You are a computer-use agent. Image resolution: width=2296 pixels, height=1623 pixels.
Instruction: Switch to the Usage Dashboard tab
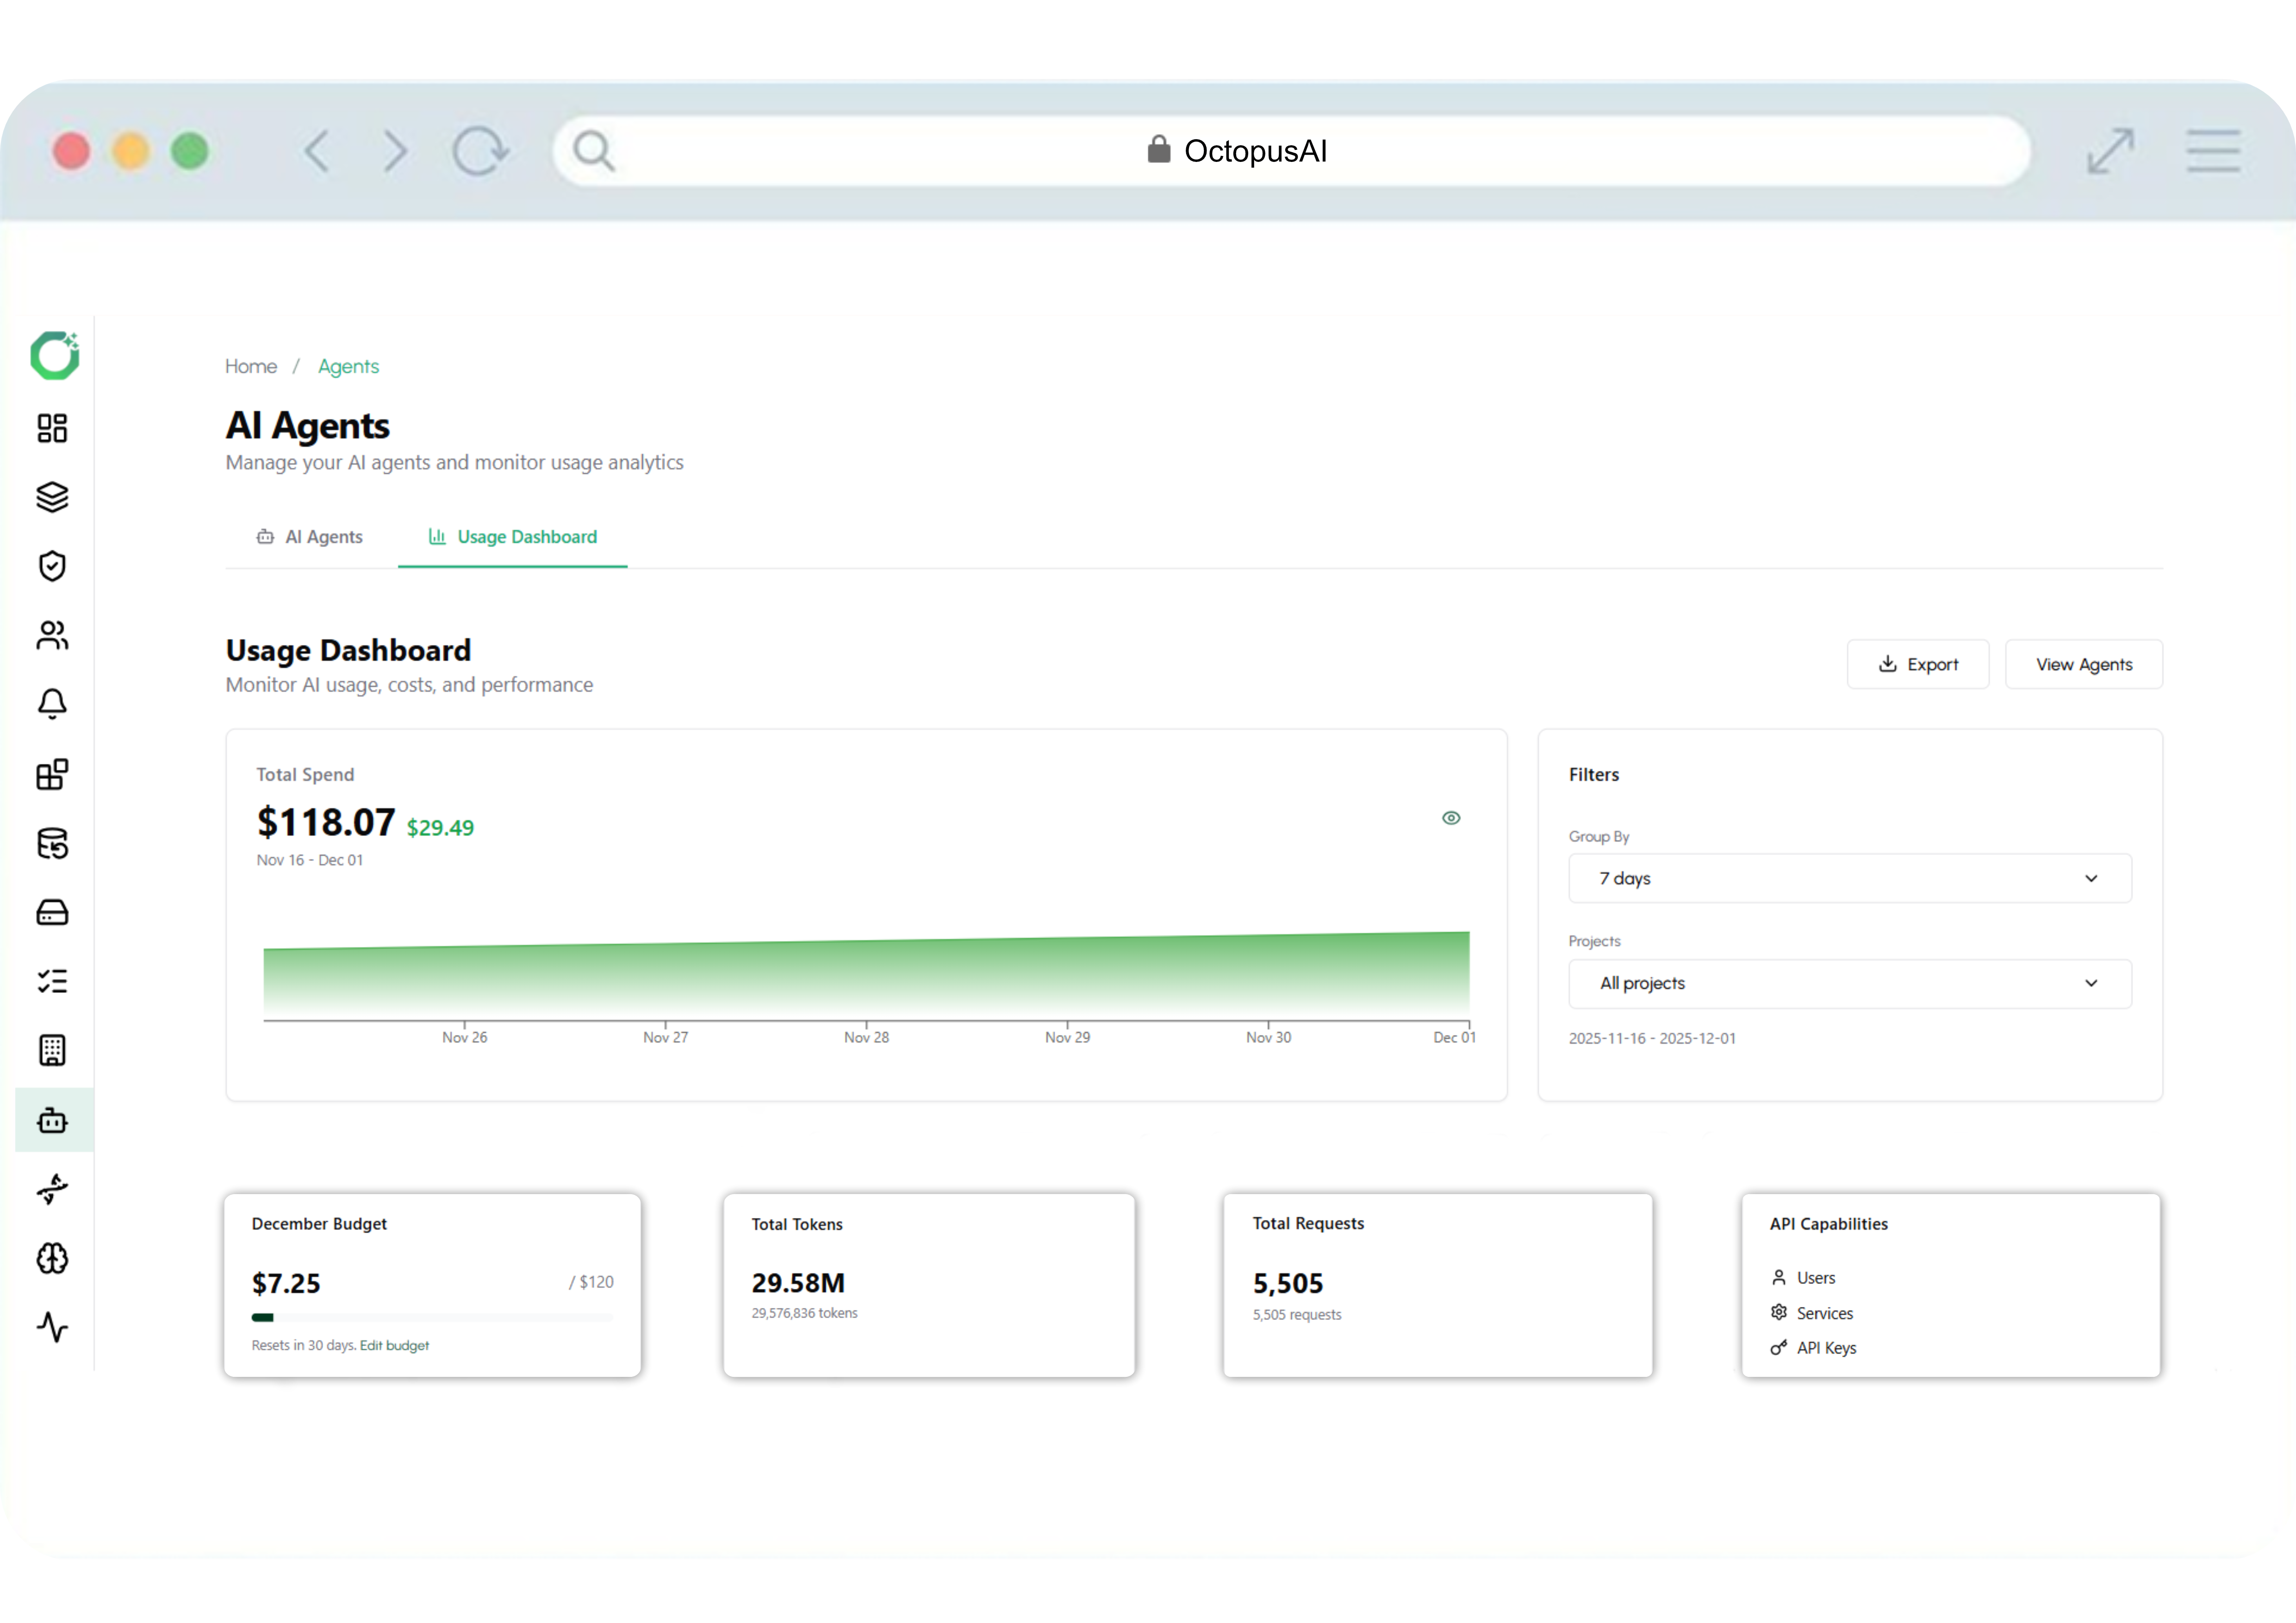(513, 537)
